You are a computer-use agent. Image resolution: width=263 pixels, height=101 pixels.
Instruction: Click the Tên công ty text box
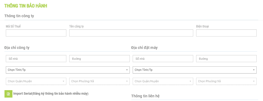(131, 33)
